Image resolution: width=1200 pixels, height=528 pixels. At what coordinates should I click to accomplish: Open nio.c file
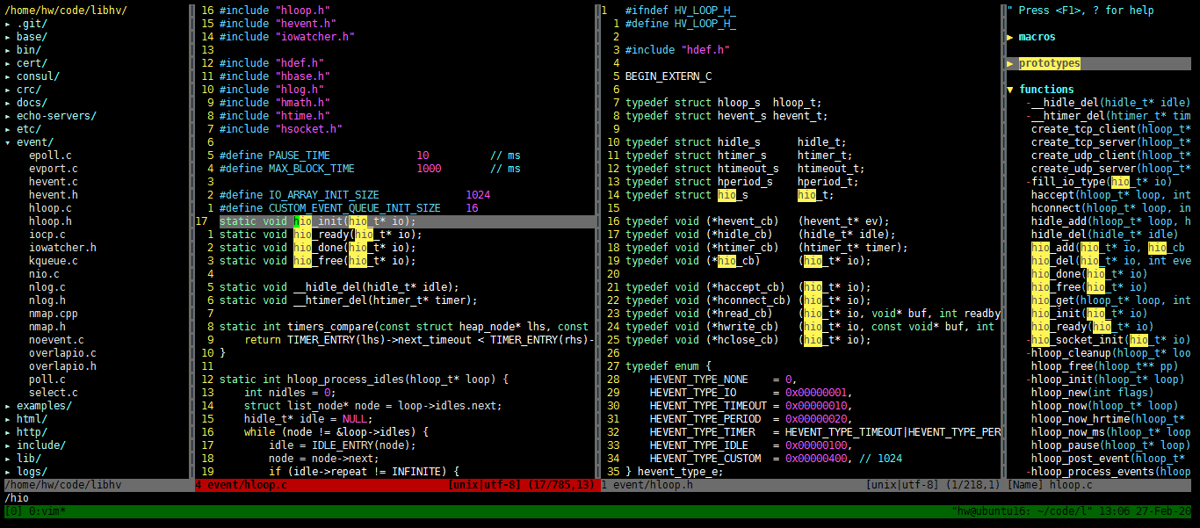pos(44,274)
